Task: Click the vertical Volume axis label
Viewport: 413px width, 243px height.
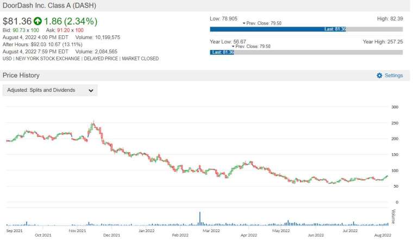Action: pyautogui.click(x=393, y=217)
